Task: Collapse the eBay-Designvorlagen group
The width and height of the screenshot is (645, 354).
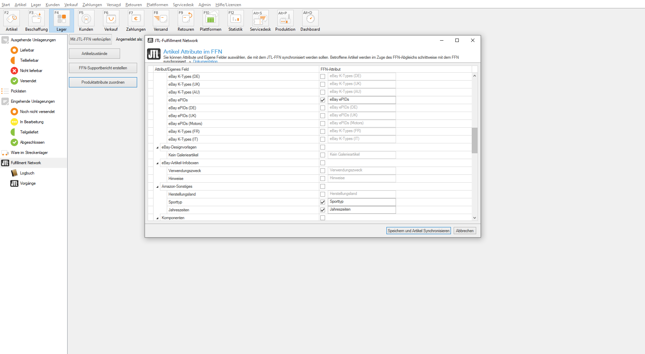Action: (157, 147)
